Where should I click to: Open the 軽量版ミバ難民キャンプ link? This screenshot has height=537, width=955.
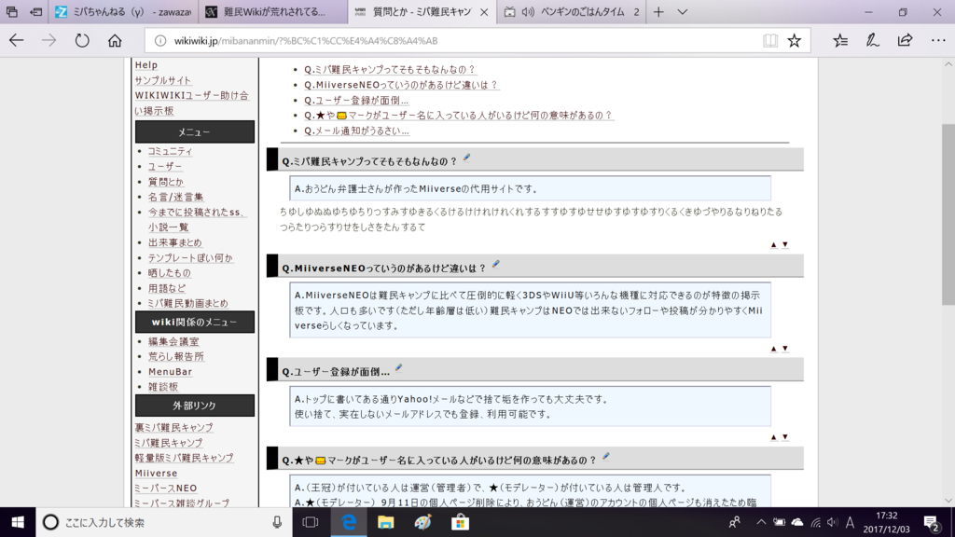(184, 458)
